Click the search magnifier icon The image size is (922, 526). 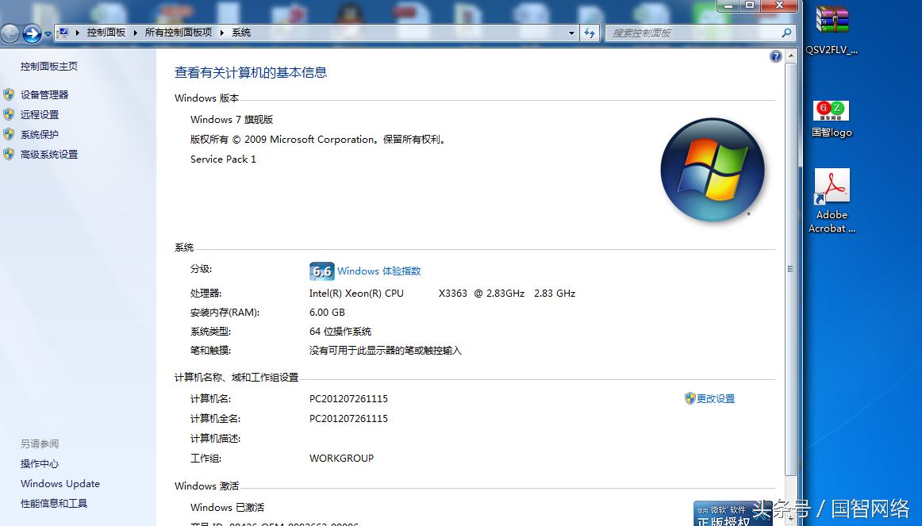click(x=787, y=33)
